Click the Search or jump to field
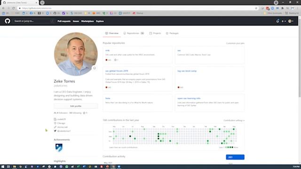This screenshot has height=169, width=301. tap(34, 21)
